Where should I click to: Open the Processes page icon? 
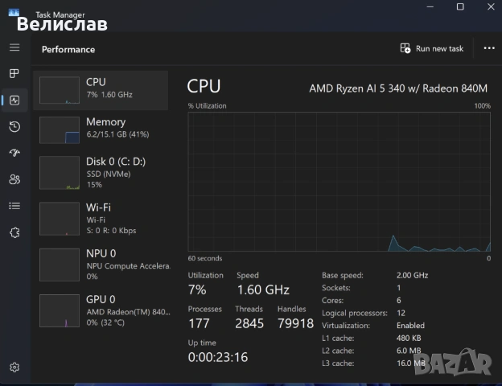pos(14,74)
